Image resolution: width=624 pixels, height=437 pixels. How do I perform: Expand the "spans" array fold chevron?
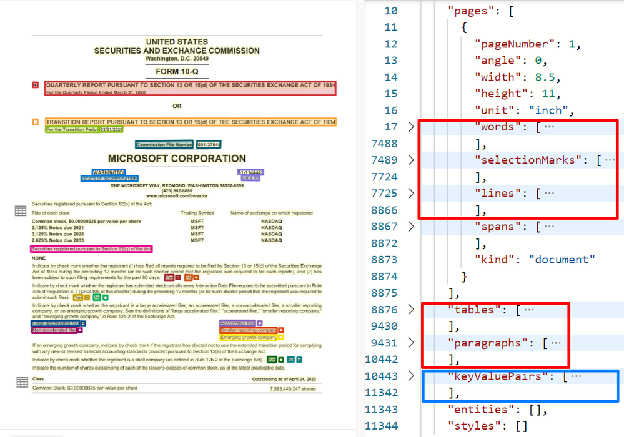pos(411,227)
